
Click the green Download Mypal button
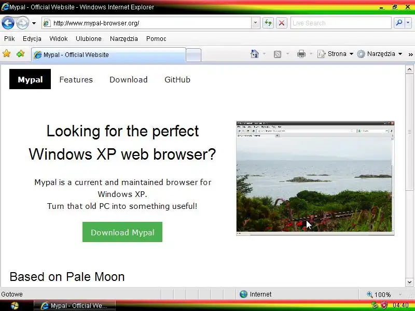pos(122,232)
